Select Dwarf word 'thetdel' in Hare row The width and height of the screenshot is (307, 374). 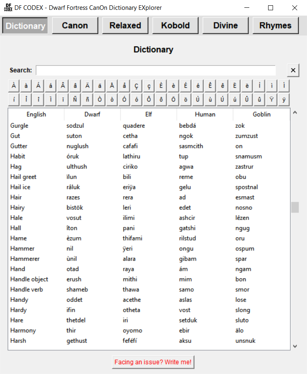[x=76, y=320]
